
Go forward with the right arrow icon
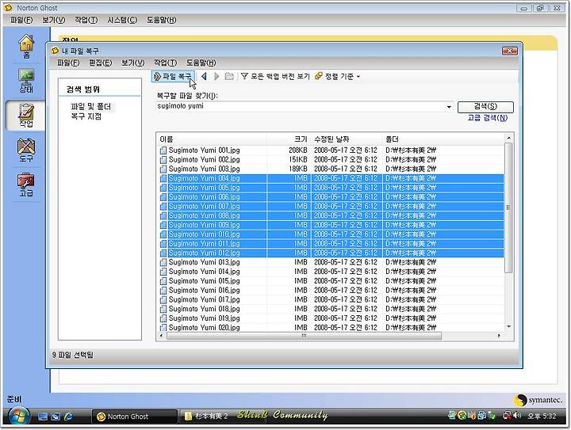click(x=217, y=76)
